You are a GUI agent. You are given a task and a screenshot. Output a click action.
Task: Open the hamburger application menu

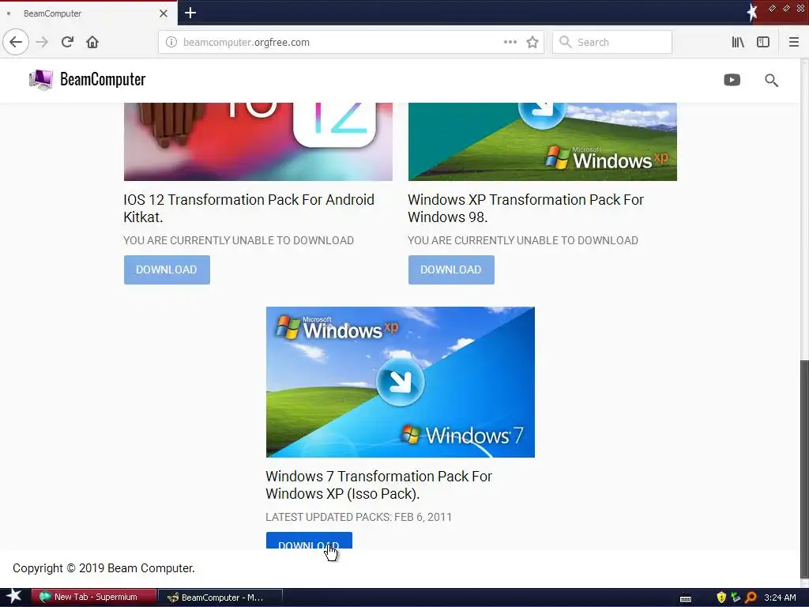click(x=793, y=43)
